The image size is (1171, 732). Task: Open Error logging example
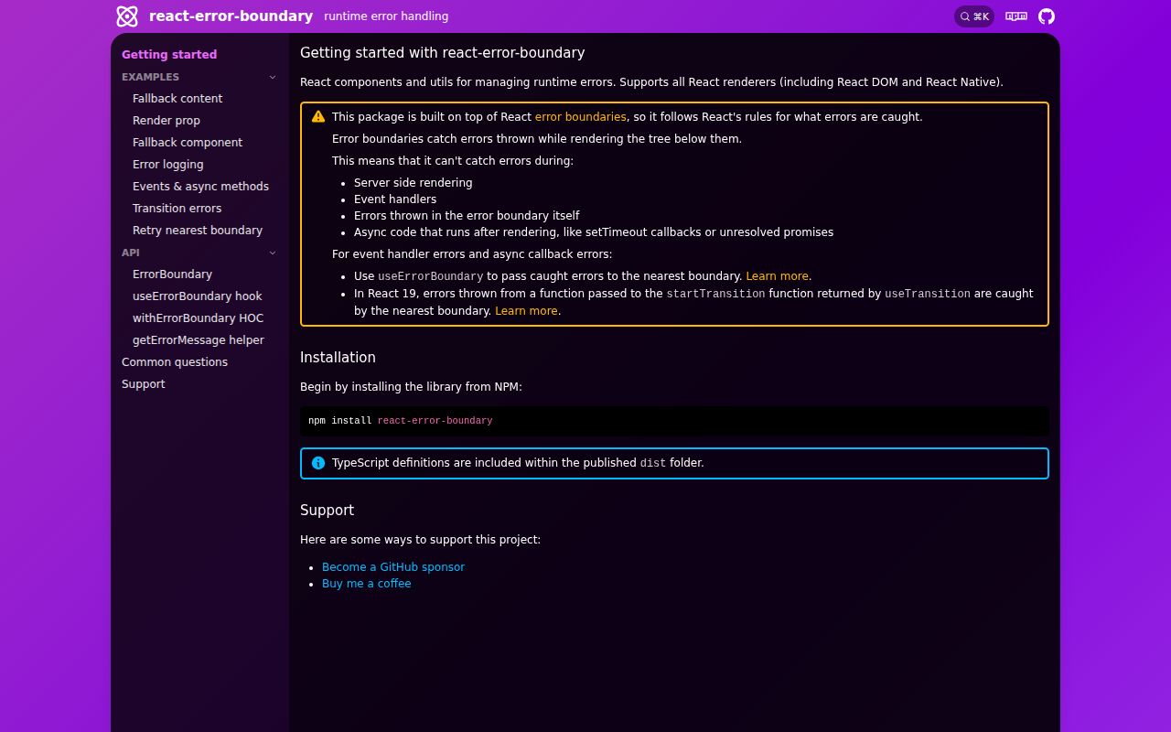[168, 165]
